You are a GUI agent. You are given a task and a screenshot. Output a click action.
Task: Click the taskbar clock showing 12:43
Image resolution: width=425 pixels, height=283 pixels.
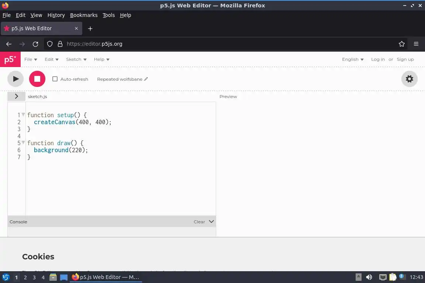(416, 277)
